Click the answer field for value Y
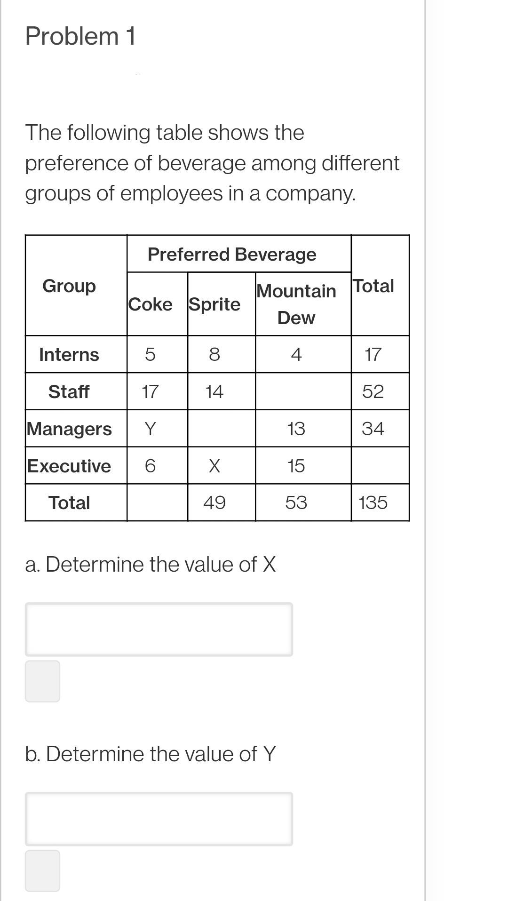 point(159,819)
